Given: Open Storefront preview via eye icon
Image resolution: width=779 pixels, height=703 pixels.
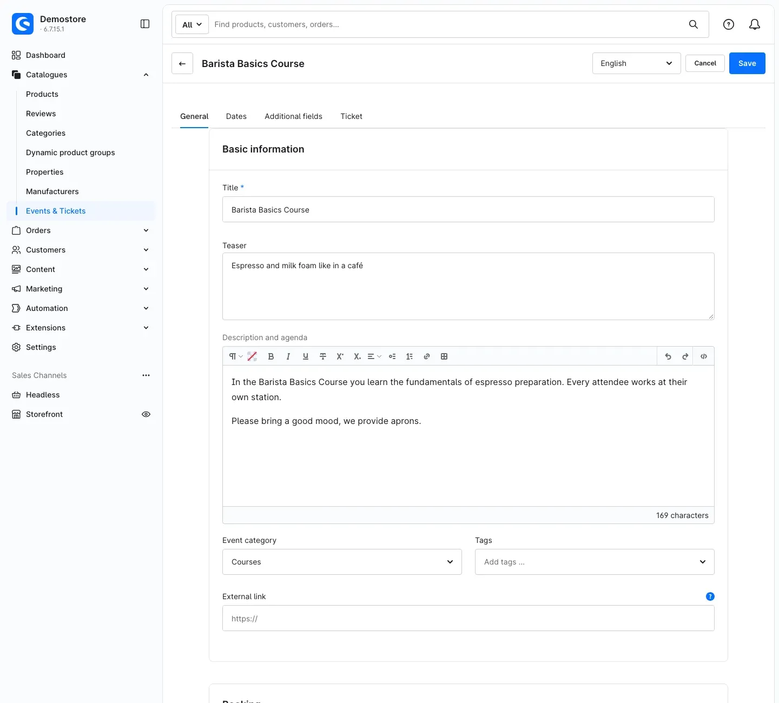Looking at the screenshot, I should 146,414.
